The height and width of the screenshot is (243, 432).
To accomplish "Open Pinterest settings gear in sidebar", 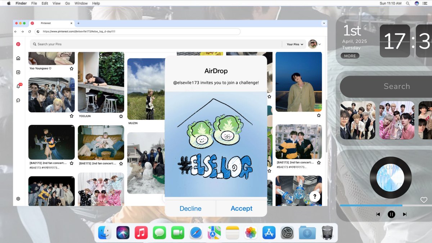I will [x=18, y=199].
